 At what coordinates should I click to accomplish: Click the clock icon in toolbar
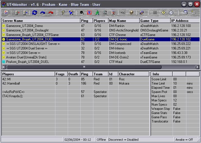(171, 13)
